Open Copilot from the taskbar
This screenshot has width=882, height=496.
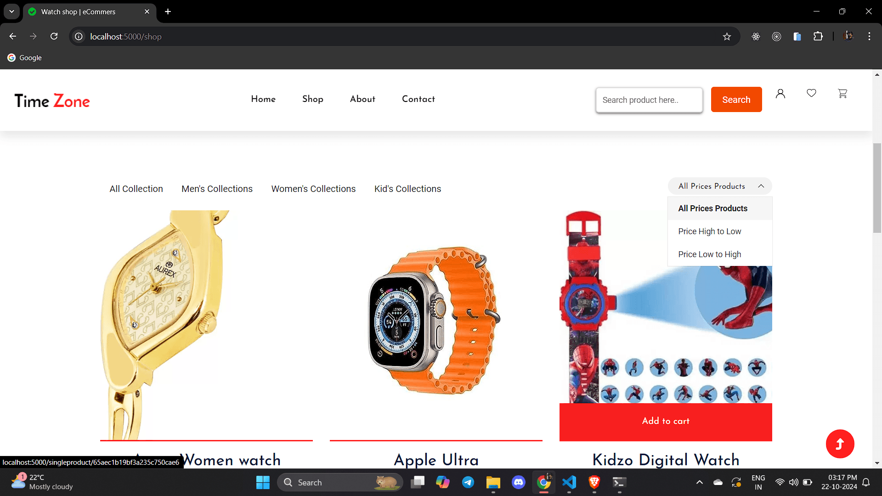point(443,482)
